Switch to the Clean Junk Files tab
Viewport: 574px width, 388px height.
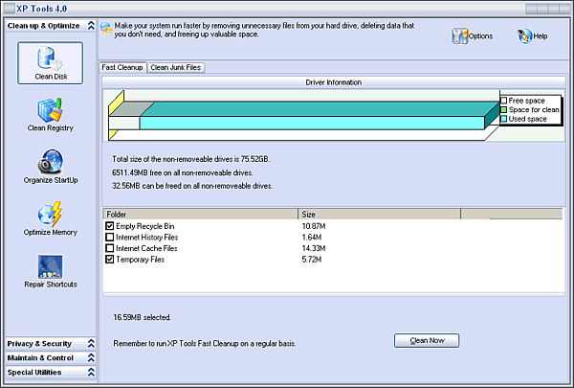(x=176, y=67)
